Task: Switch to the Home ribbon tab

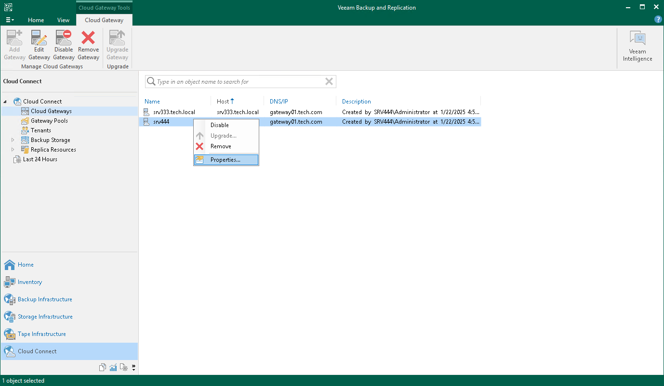Action: coord(36,20)
